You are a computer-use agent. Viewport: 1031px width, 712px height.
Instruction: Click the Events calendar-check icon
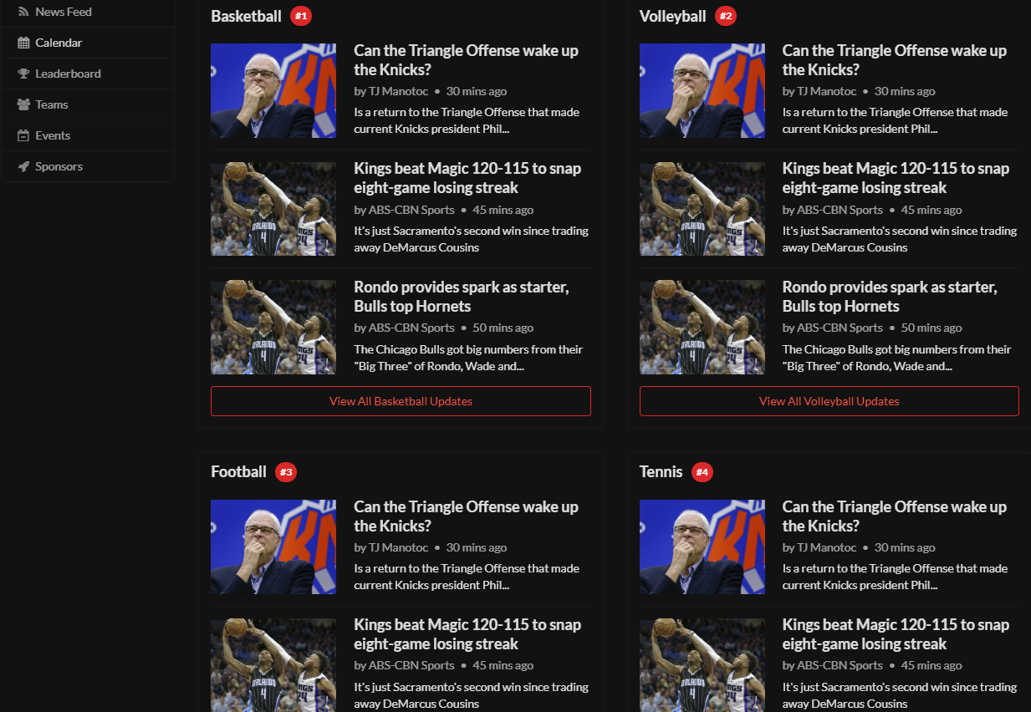point(23,135)
